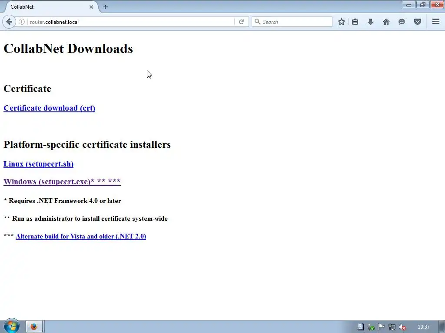Close the CollabNet tab

(91, 7)
